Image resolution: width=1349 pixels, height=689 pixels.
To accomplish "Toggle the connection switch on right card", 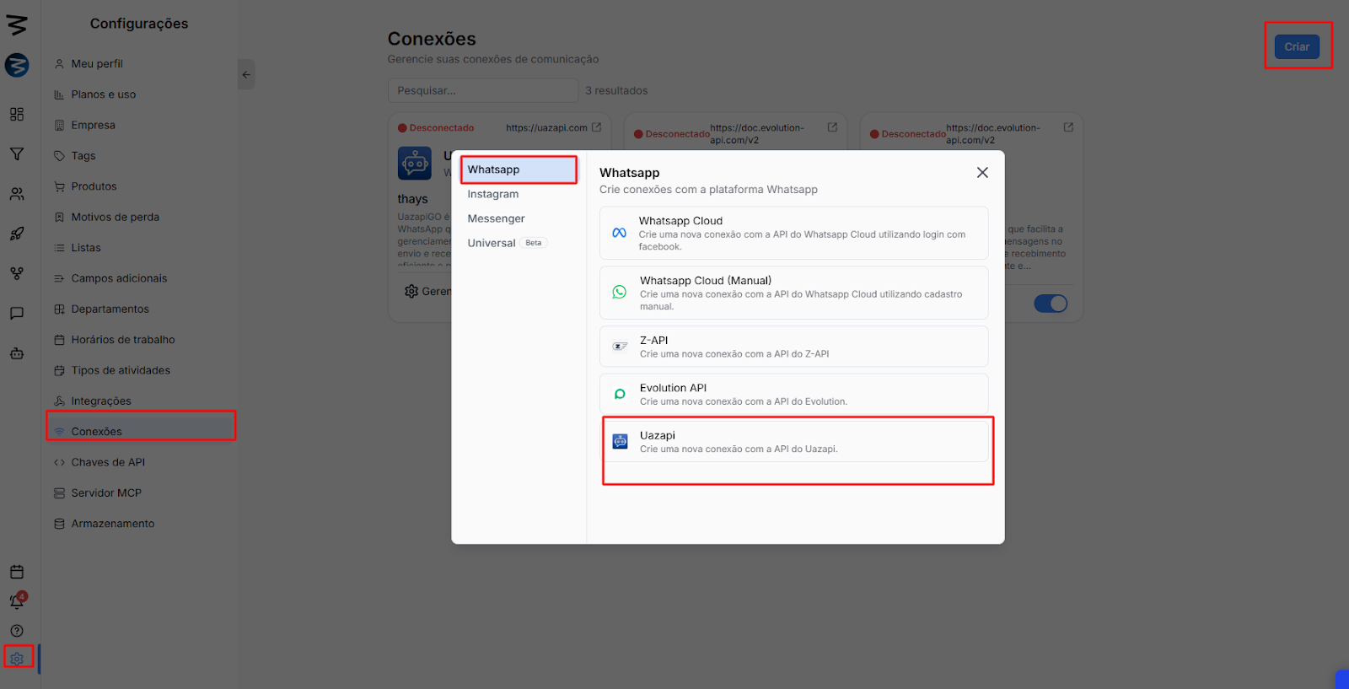I will [x=1051, y=304].
